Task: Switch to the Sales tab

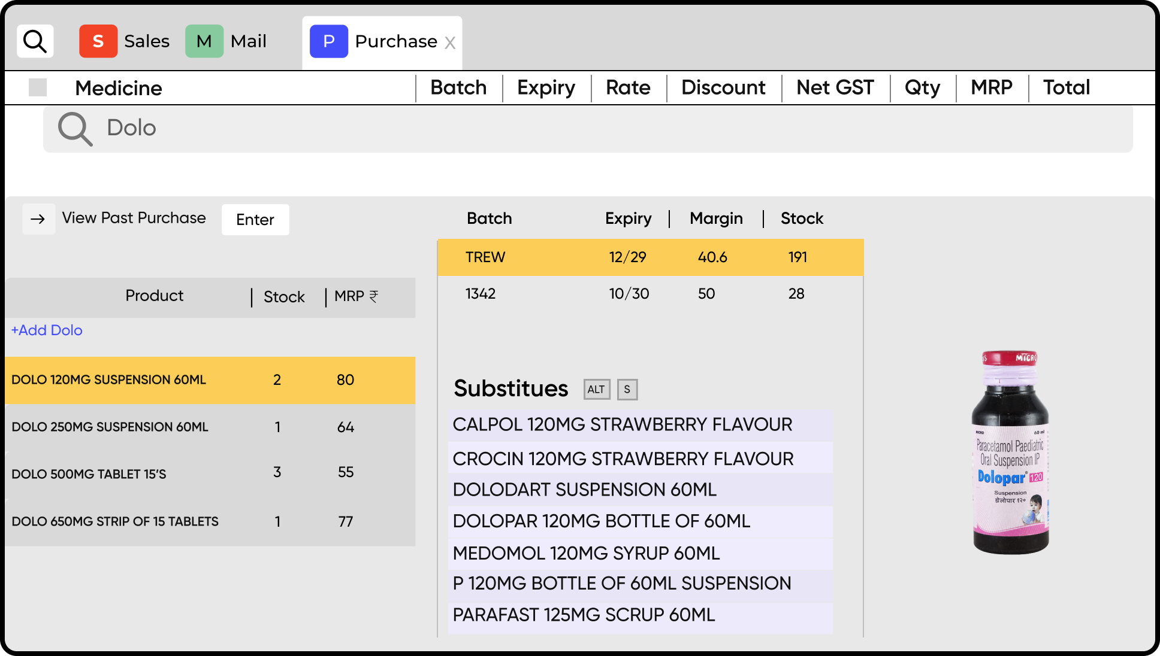Action: (x=146, y=41)
